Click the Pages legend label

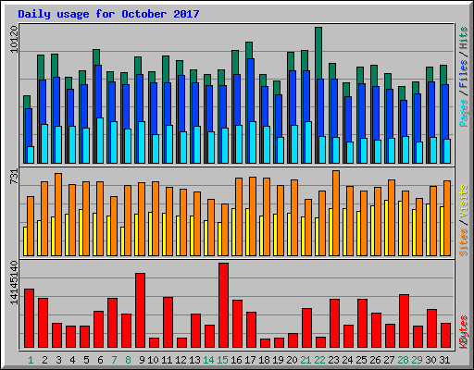coord(464,113)
